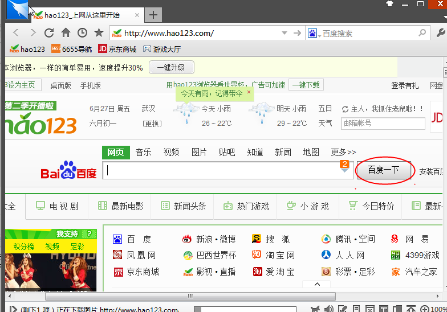This screenshot has height=312, width=447.
Task: Select the 地图 search tab
Action: coord(311,152)
